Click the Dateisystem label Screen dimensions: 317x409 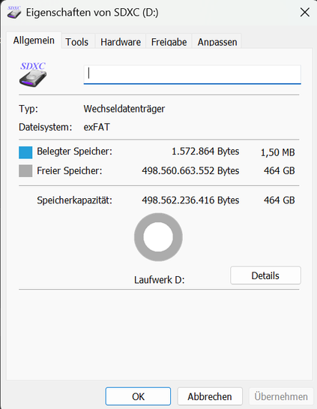coord(45,127)
